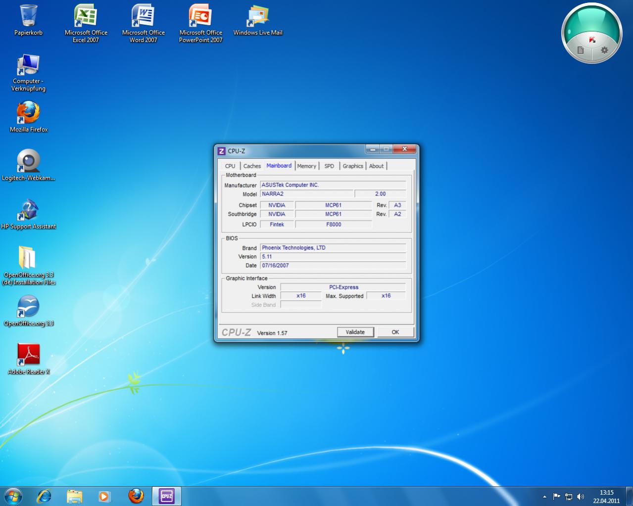633x506 pixels.
Task: Open the volume speaker tray icon
Action: point(581,497)
